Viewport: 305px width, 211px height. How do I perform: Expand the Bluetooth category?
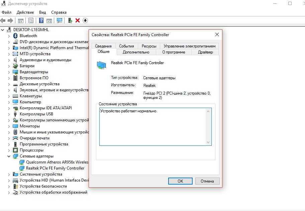click(9, 36)
